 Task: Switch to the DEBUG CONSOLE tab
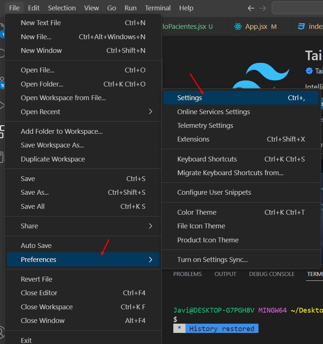[272, 274]
